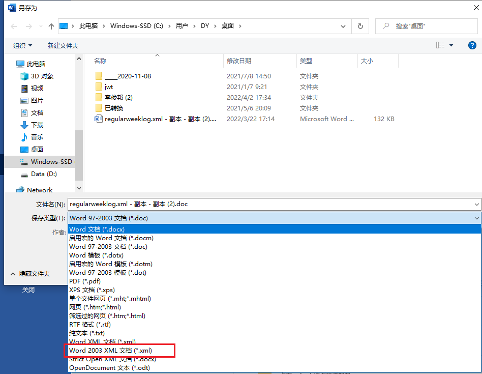The width and height of the screenshot is (482, 374).
Task: Choose 网页 (*.htm;*.html) format
Action: pos(275,307)
